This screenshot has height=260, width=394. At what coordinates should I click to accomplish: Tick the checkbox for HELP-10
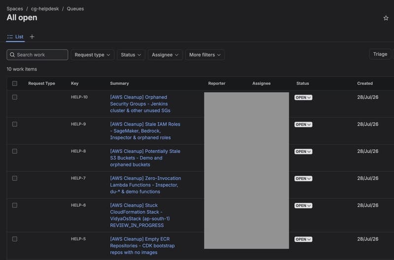(15, 97)
